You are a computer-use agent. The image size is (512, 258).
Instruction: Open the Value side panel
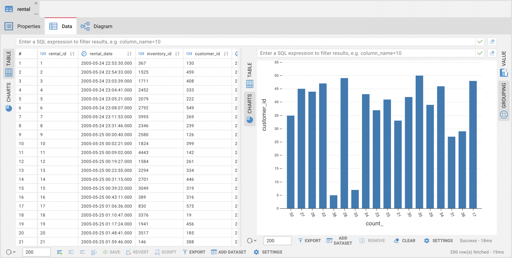[x=504, y=63]
